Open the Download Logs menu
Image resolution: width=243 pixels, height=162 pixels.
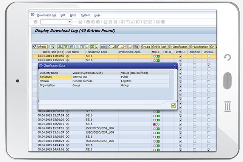(46, 15)
